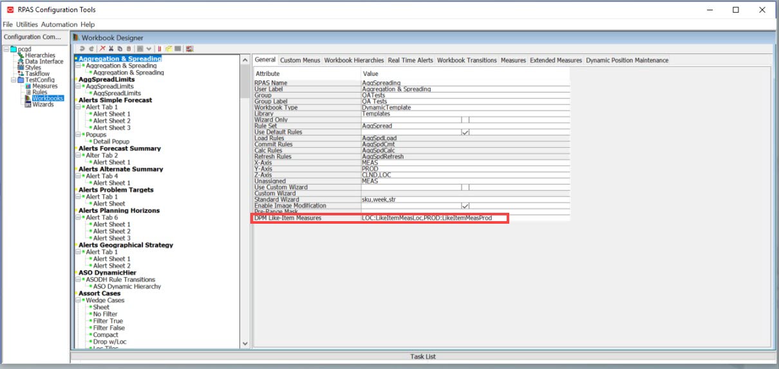Select Alerts Forecast Summary workbook in list

120,148
